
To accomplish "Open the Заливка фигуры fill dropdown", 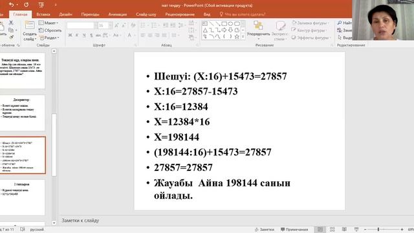I will pos(310,23).
